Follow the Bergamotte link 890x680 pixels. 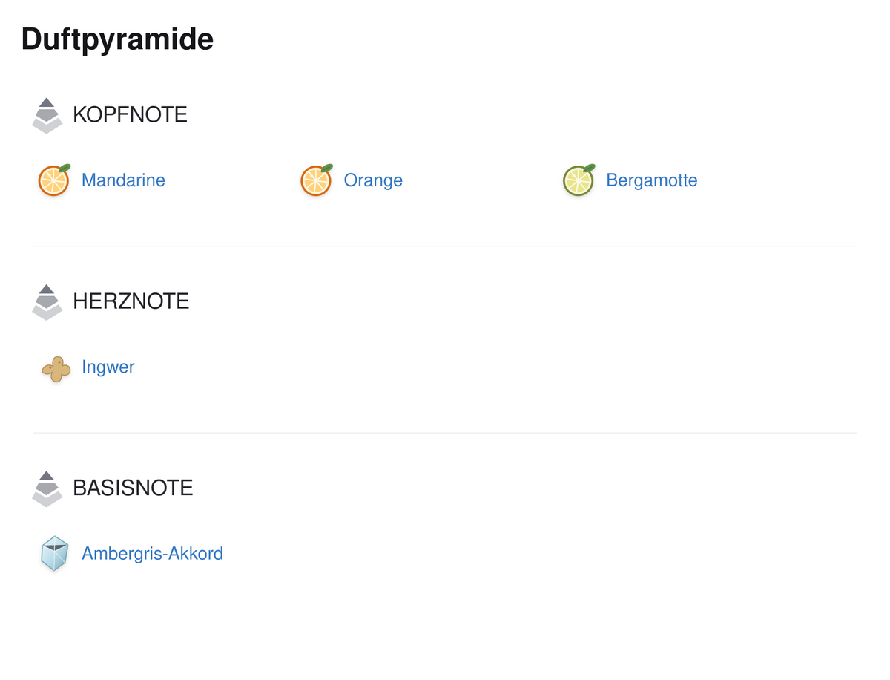coord(652,180)
